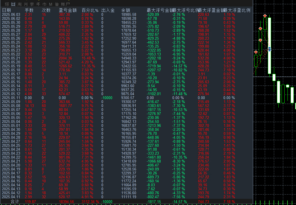Open the 账户 account tab
This screenshot has height=205, width=296.
coord(66,4)
